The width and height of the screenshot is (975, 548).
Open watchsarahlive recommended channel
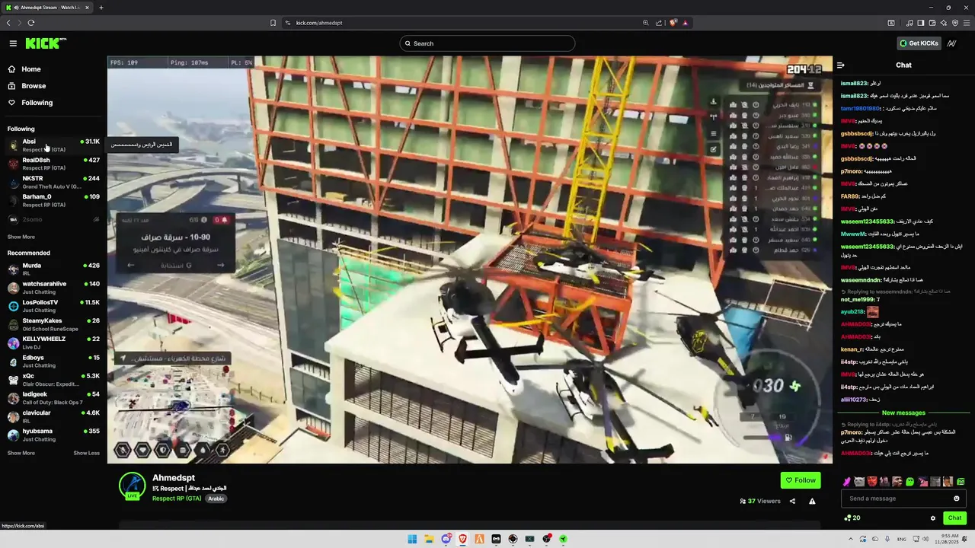coord(53,287)
